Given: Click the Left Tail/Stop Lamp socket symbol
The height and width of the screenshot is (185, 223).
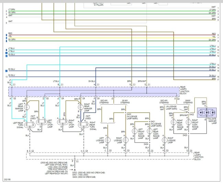Looking at the screenshot, I should 42,122.
